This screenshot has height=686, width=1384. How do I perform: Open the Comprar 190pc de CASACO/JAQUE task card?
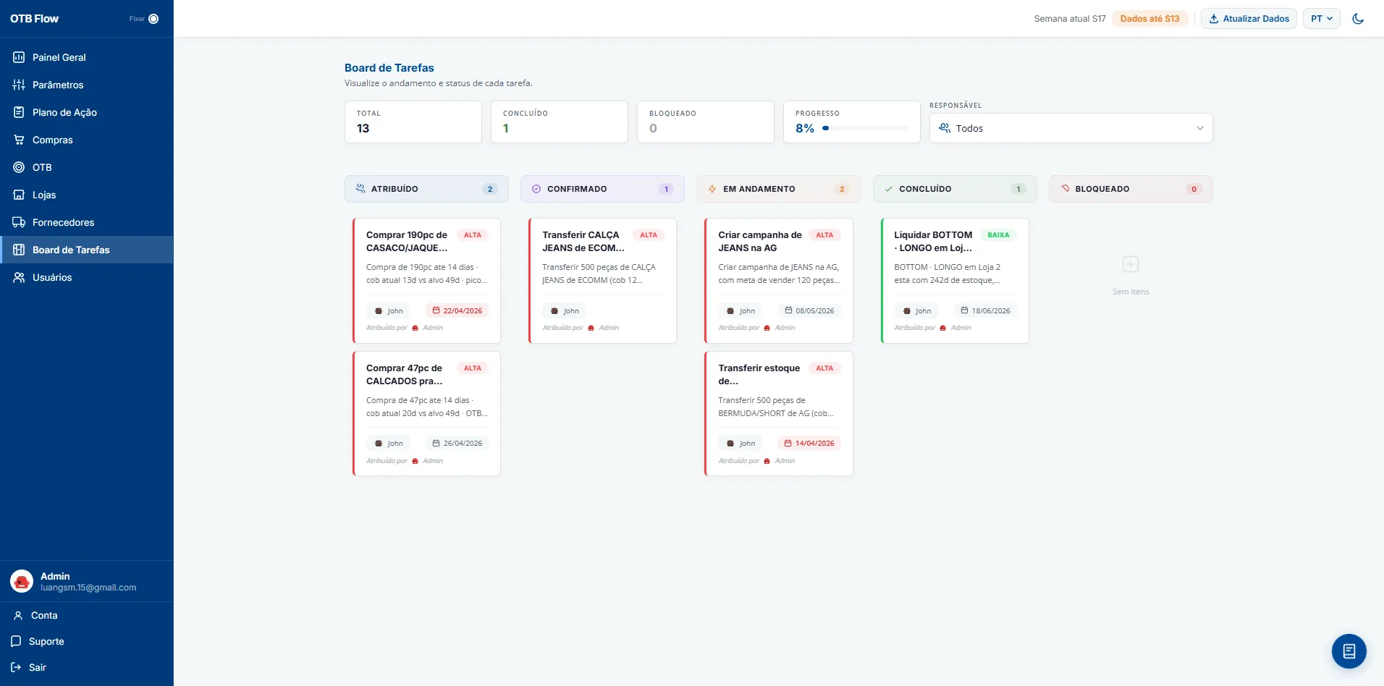[x=426, y=281]
